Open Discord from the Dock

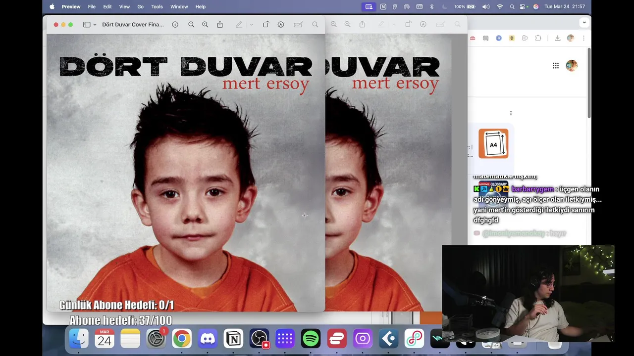(x=208, y=339)
